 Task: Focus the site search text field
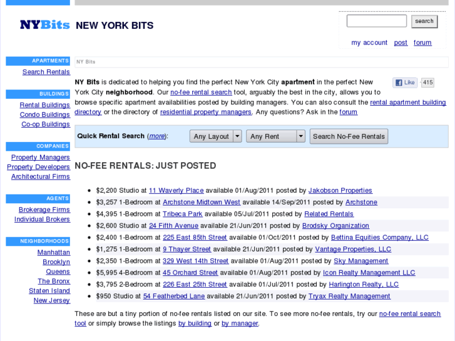[377, 21]
